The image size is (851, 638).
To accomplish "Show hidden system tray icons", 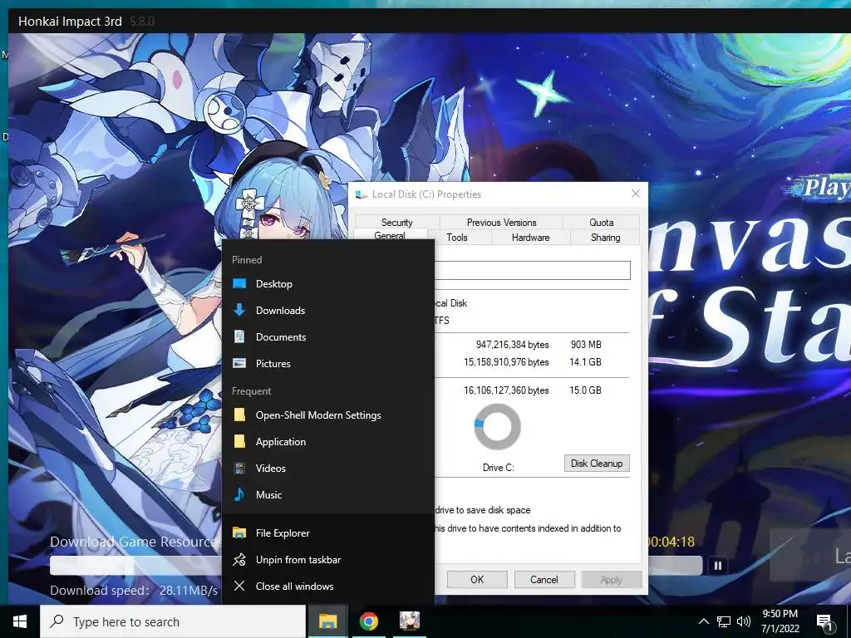I will (703, 621).
